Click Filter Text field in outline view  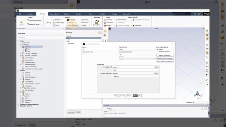point(40,38)
